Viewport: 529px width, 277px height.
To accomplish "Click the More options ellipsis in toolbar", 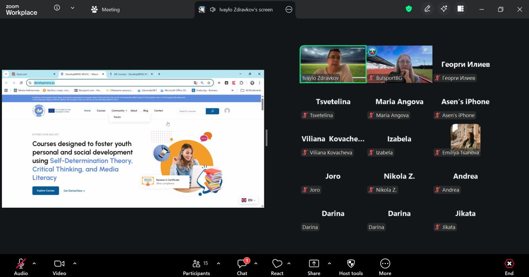I will (385, 267).
